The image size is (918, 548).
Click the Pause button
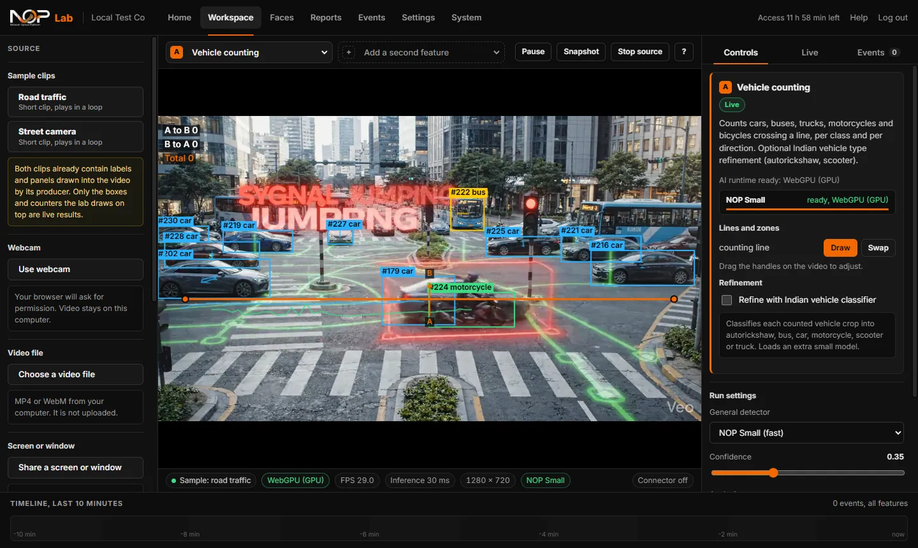[533, 52]
